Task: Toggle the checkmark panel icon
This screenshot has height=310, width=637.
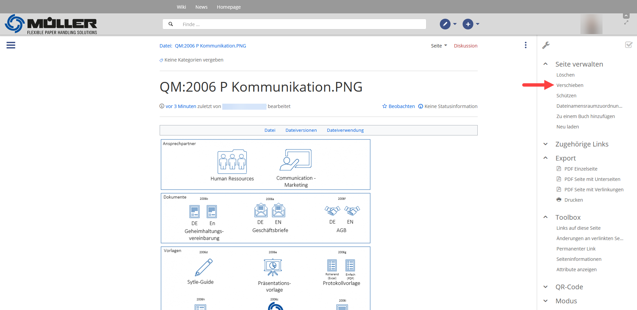Action: [x=629, y=45]
